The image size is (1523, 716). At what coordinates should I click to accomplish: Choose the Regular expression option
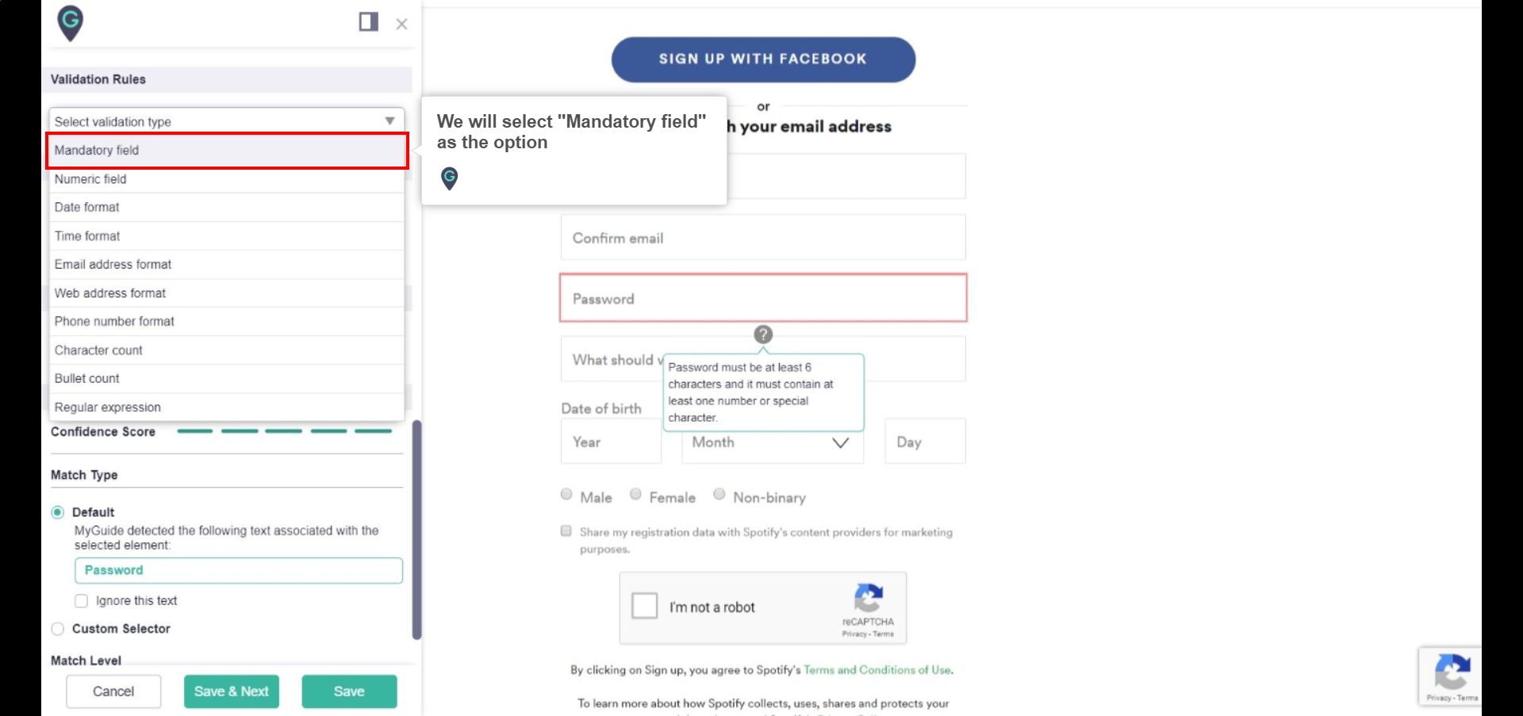coord(226,408)
